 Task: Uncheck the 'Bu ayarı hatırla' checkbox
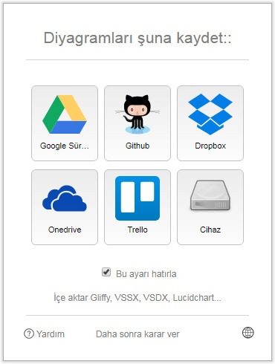click(106, 272)
